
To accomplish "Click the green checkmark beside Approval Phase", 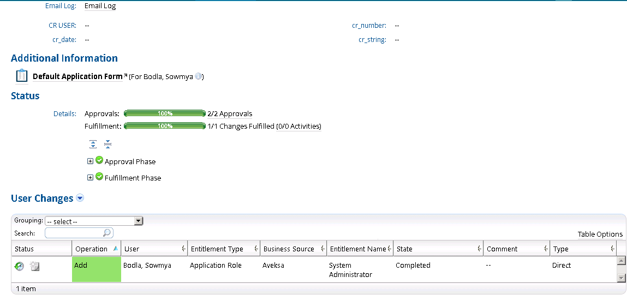I will (99, 161).
